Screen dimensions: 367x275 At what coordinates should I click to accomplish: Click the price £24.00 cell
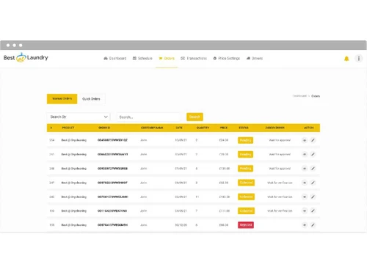224,140
